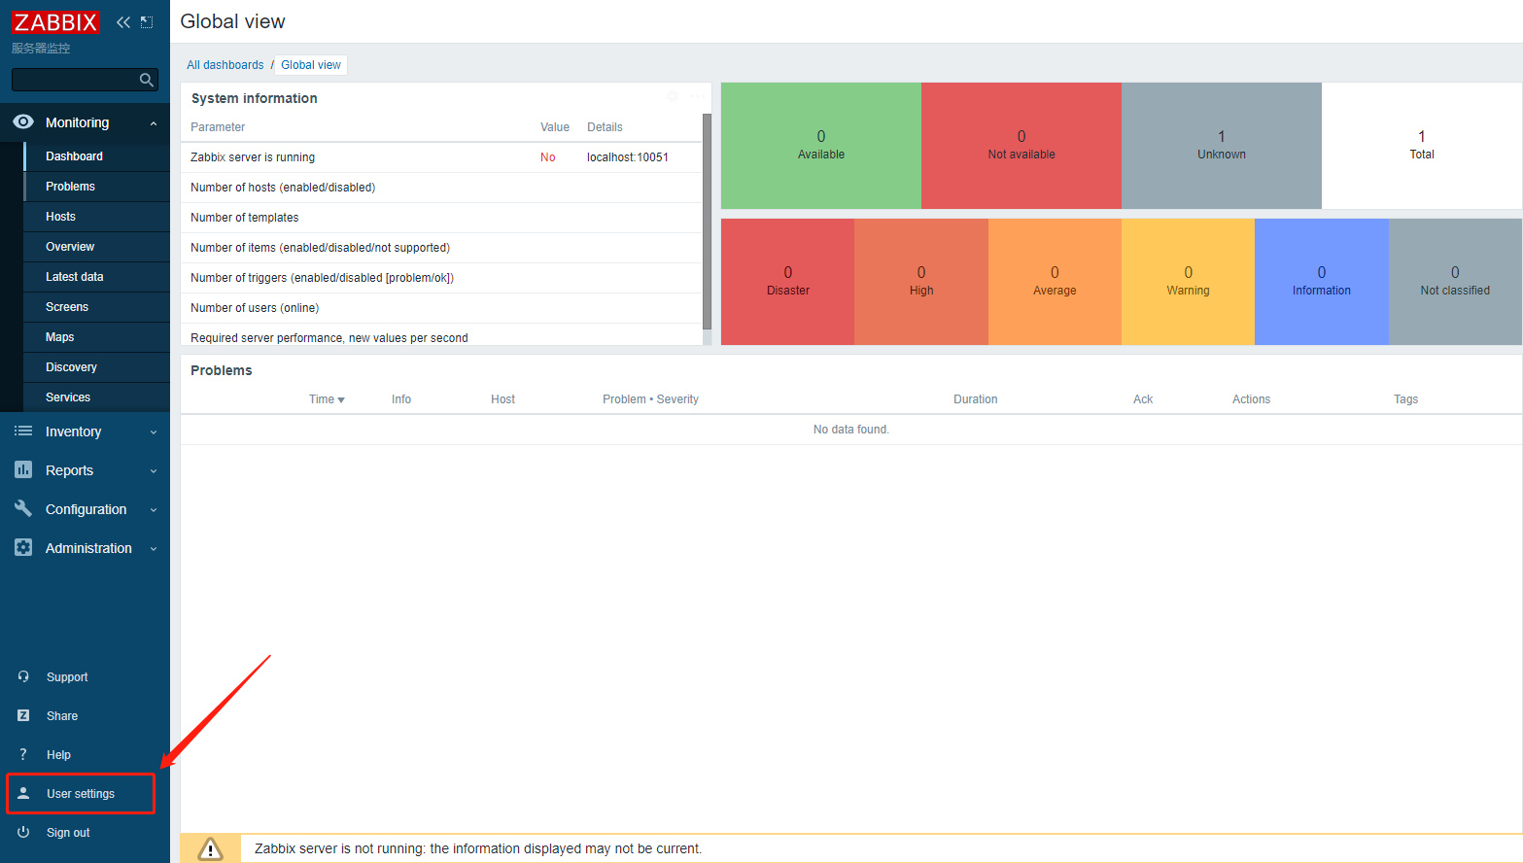The image size is (1523, 863).
Task: Click the search magnifier icon
Action: [147, 80]
